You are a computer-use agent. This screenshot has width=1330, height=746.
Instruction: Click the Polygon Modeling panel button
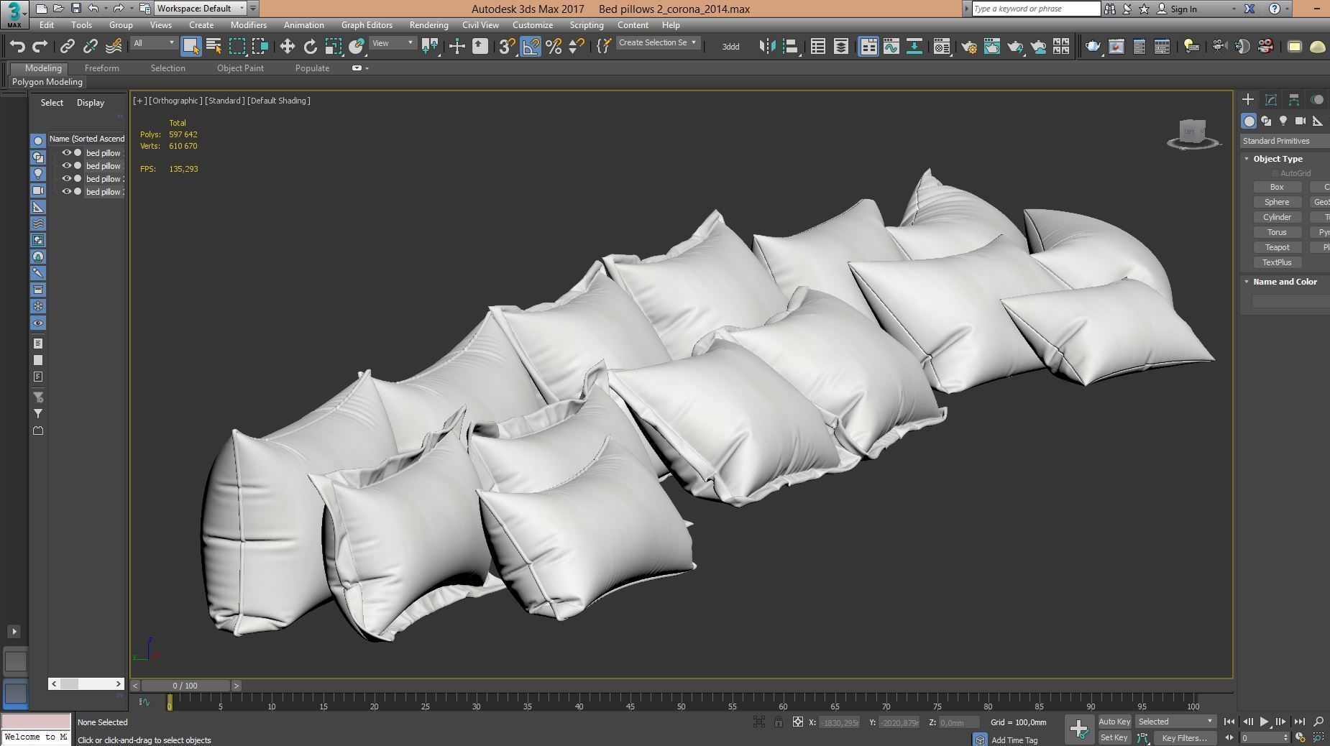coord(47,82)
